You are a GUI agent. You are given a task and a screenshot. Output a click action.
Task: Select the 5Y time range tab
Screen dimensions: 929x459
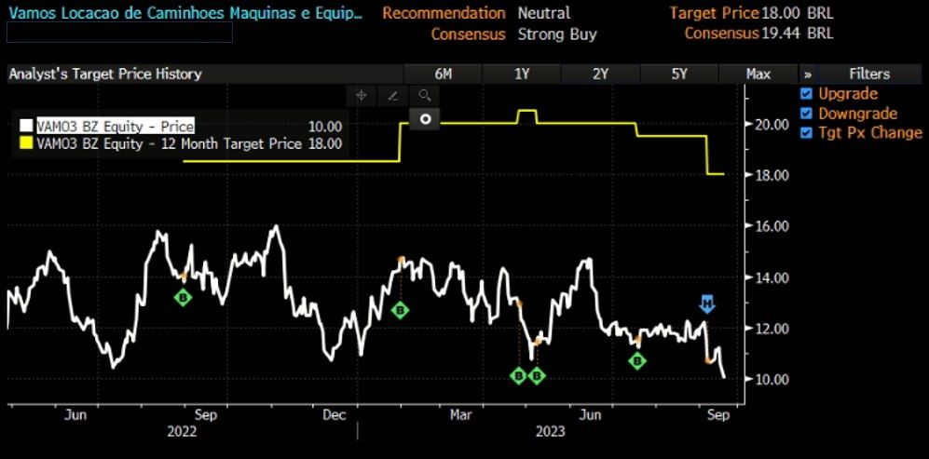[x=679, y=74]
